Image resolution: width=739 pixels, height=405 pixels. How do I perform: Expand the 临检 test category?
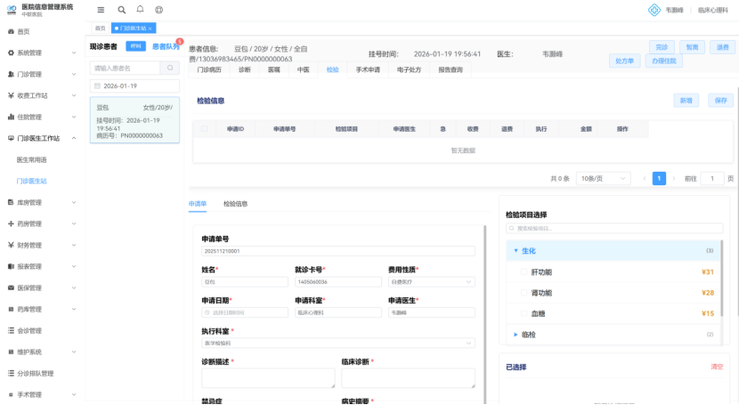[x=516, y=335]
